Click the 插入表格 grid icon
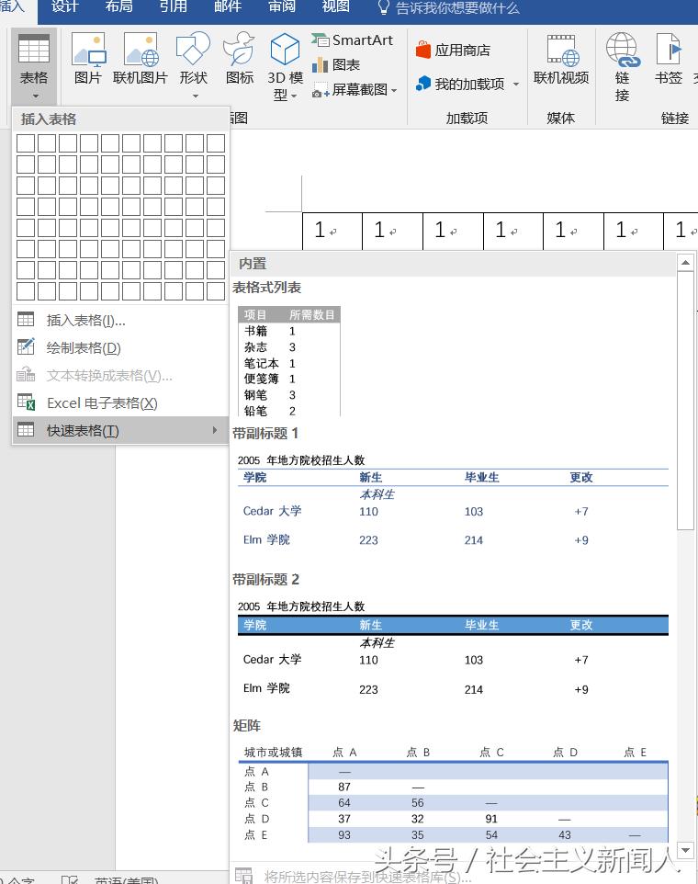The width and height of the screenshot is (698, 884). click(26, 319)
